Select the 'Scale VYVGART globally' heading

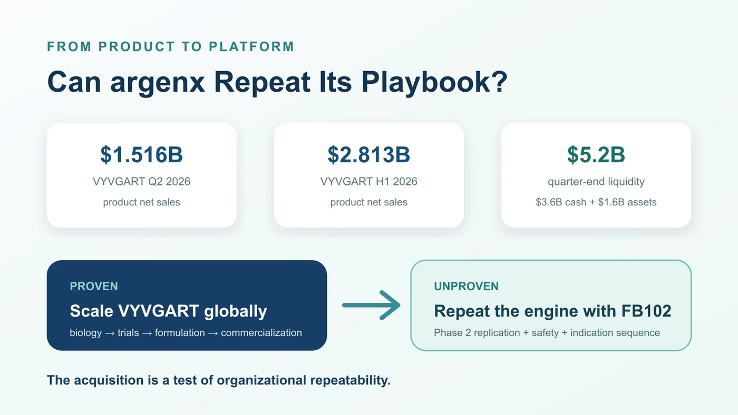point(168,311)
